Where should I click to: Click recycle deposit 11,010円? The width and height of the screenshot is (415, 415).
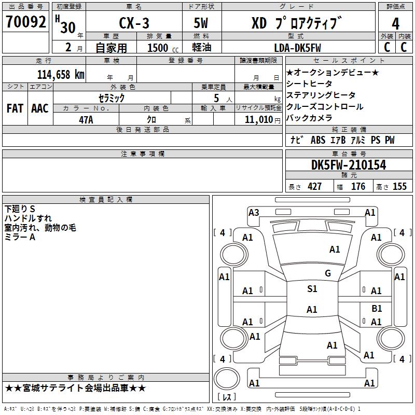262,120
